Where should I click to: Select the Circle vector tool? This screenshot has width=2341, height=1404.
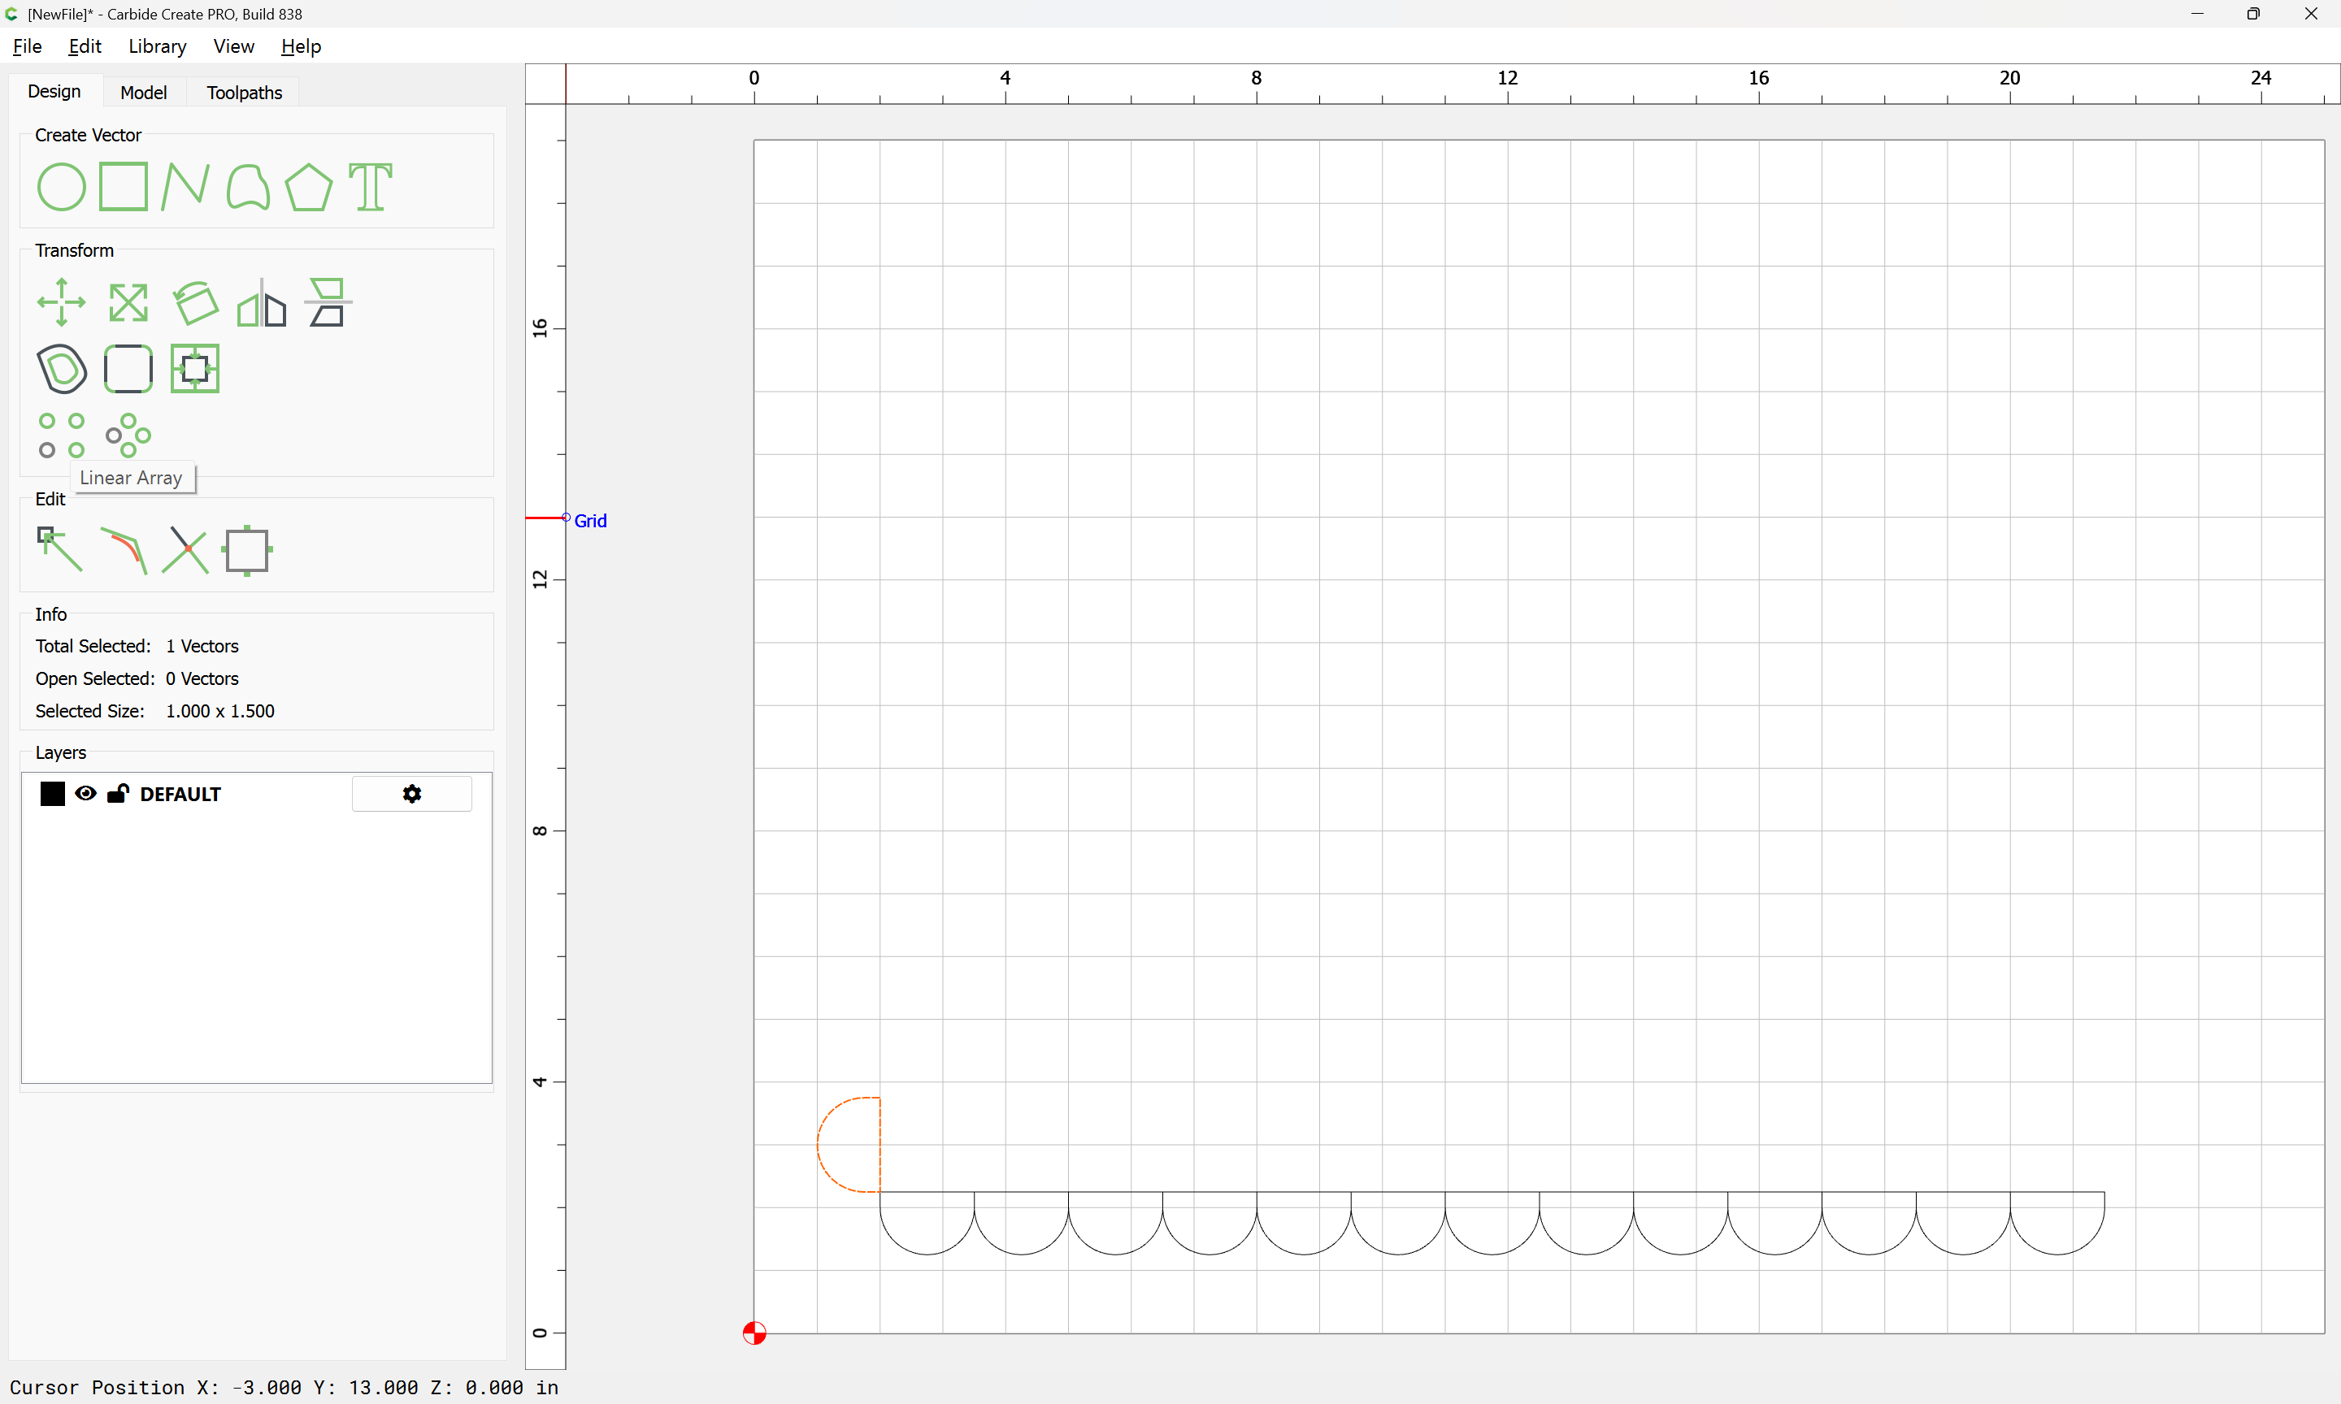(x=61, y=186)
